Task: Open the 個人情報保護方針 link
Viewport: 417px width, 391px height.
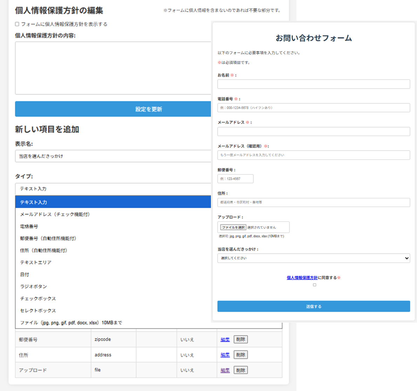Action: (x=302, y=277)
